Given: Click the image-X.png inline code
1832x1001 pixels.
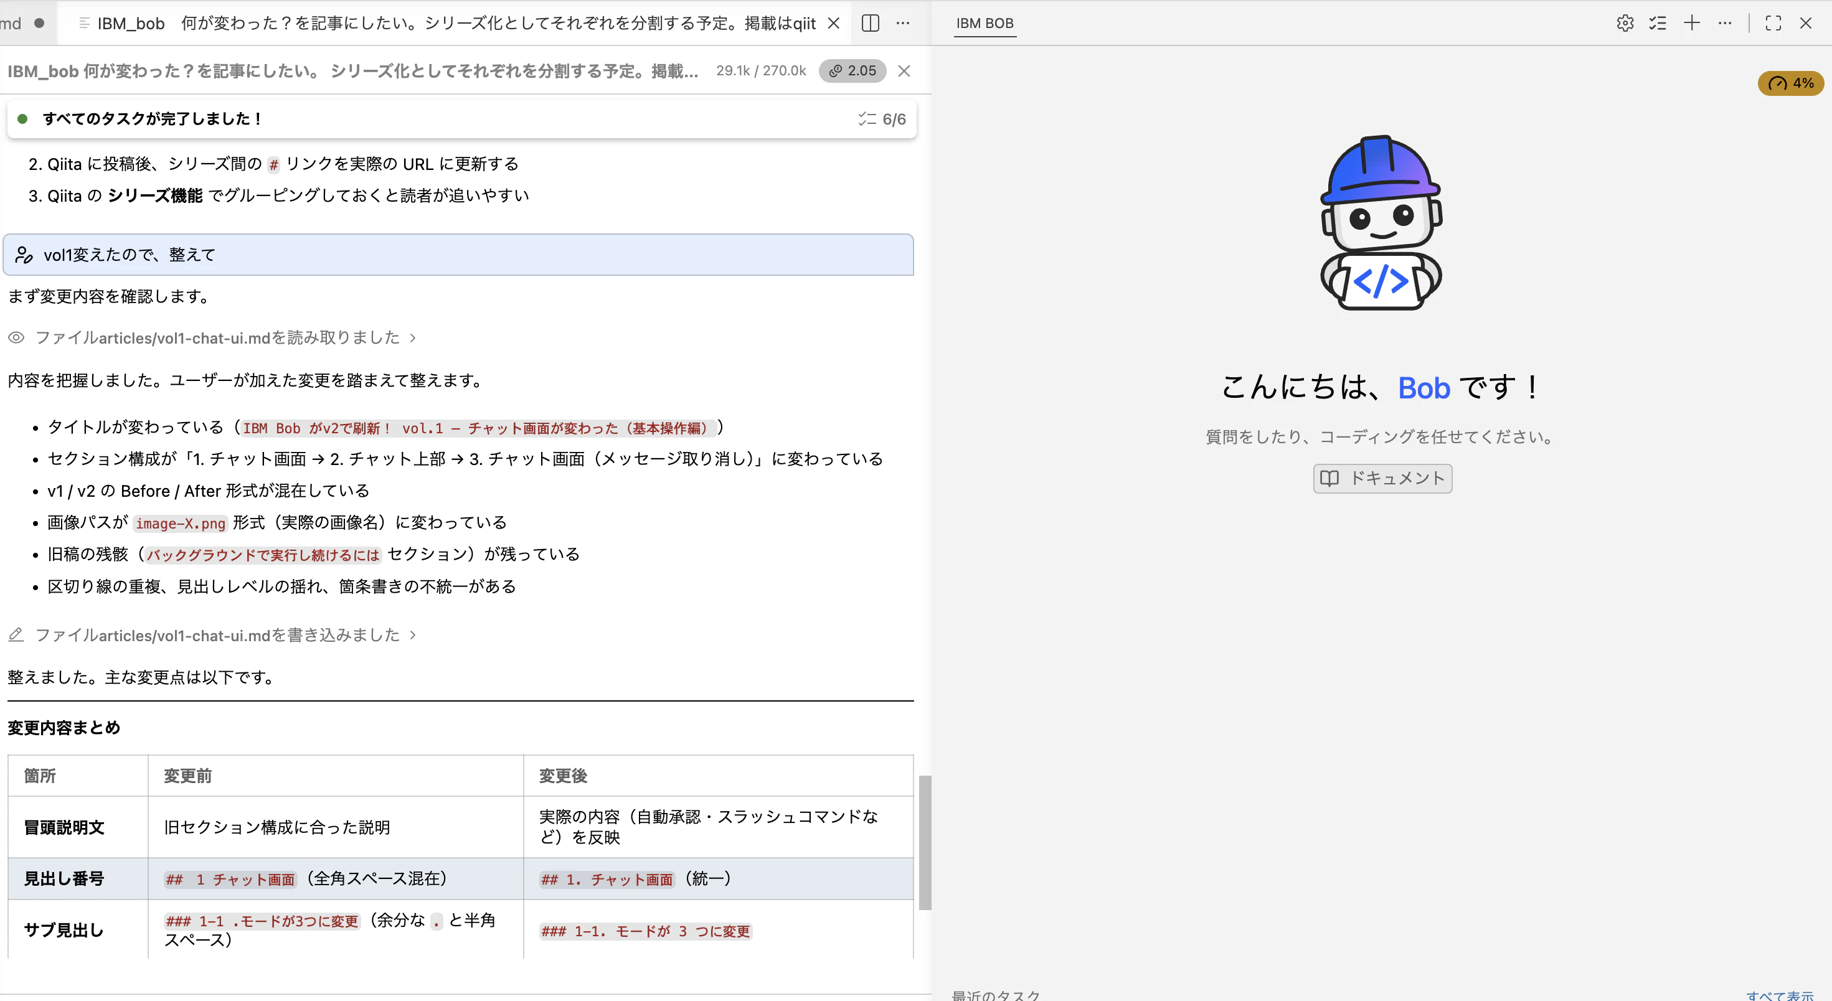Looking at the screenshot, I should pyautogui.click(x=180, y=524).
